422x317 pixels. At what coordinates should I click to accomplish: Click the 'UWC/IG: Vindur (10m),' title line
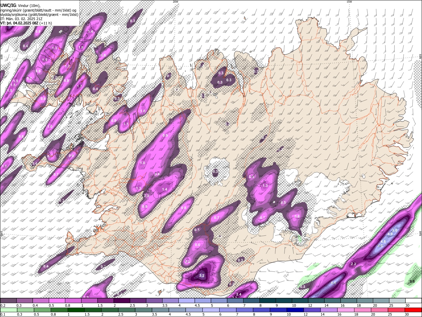20,5
